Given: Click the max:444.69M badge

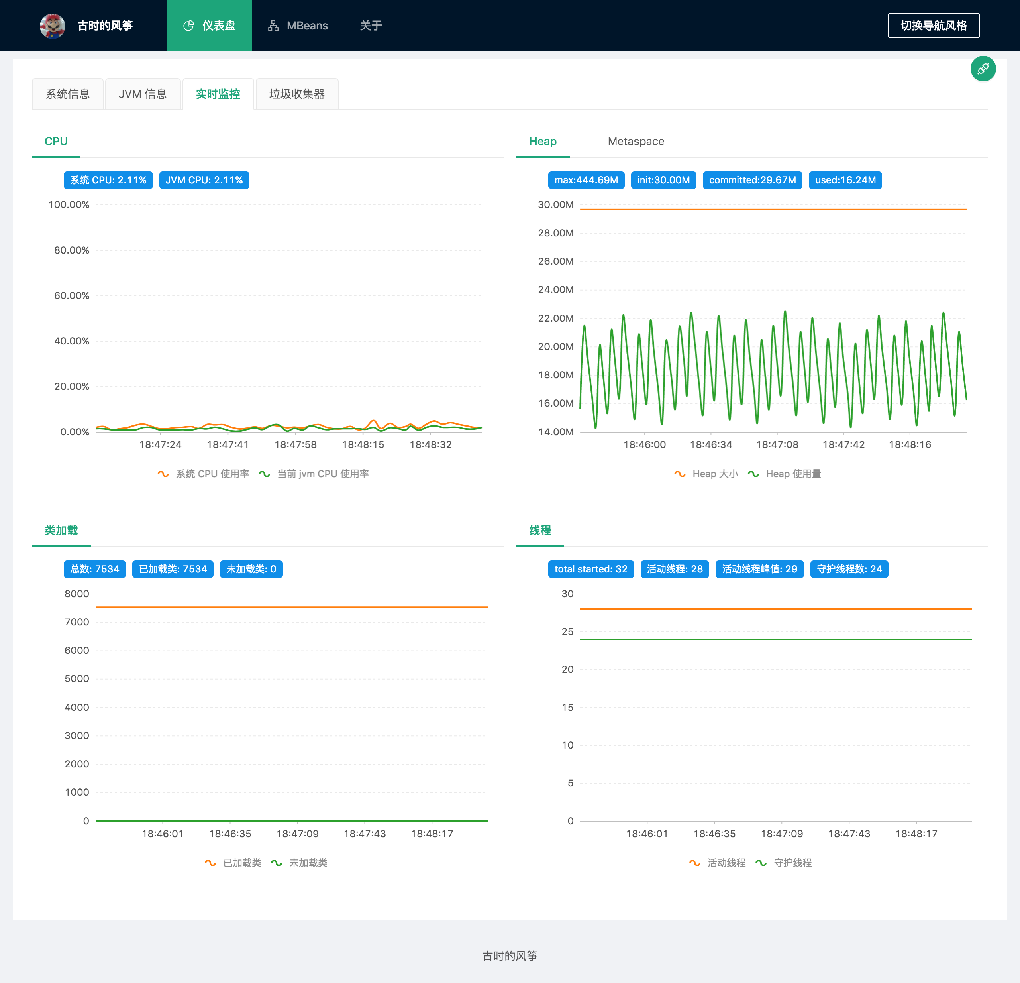Looking at the screenshot, I should pos(586,180).
